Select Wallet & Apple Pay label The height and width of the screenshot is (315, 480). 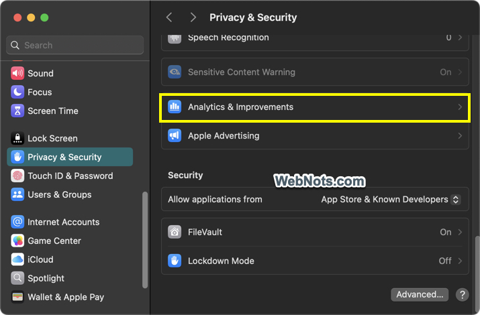pos(66,297)
